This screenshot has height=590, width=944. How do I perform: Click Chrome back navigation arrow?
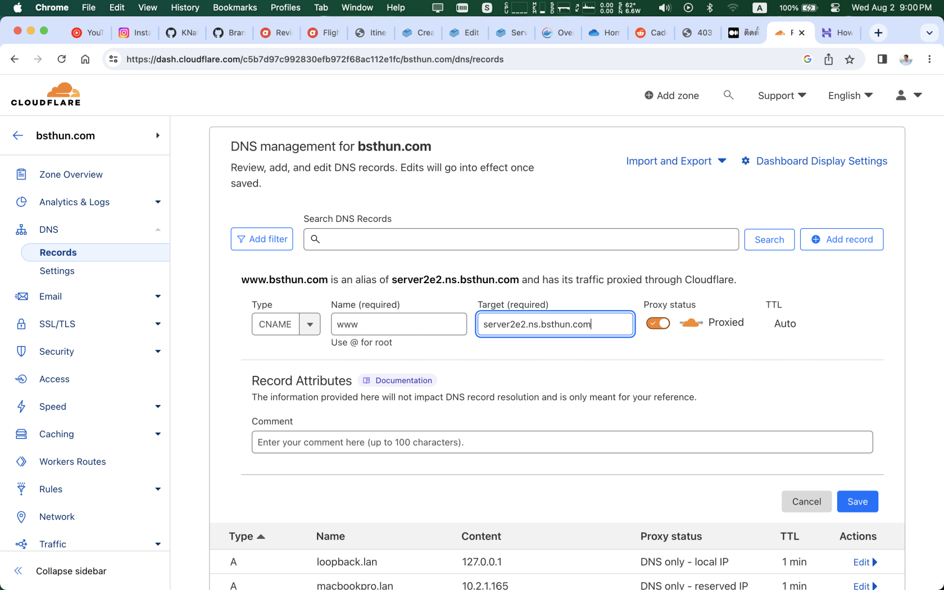[x=15, y=59]
